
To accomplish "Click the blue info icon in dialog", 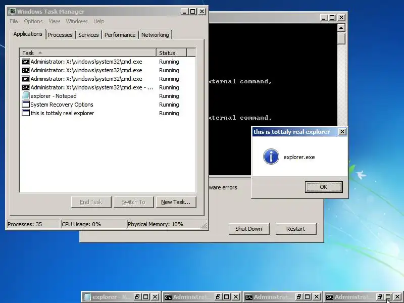I will [271, 157].
